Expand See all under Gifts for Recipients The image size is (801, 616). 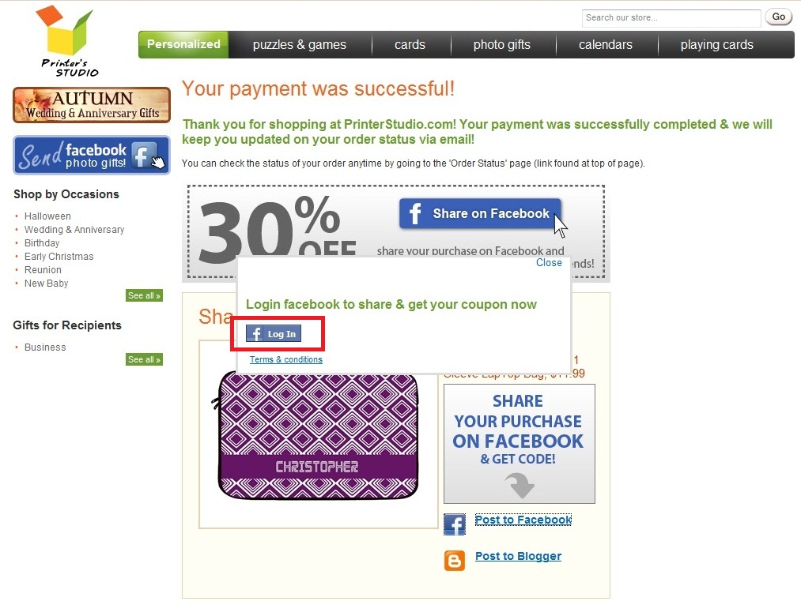pos(144,359)
